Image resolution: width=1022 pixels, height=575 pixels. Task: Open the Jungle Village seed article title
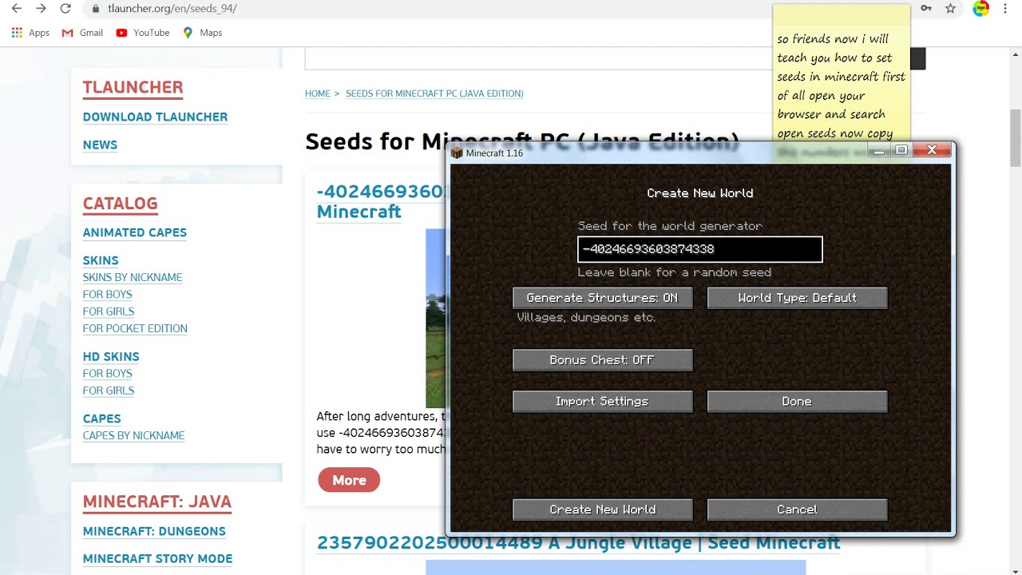point(578,543)
